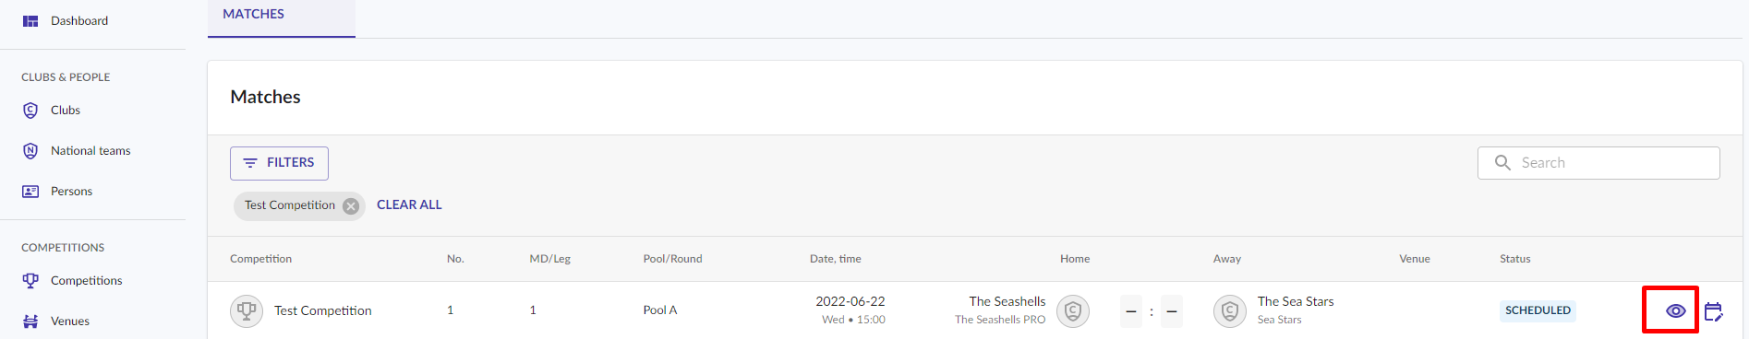Select the home score dash box
This screenshot has height=339, width=1749.
point(1131,311)
